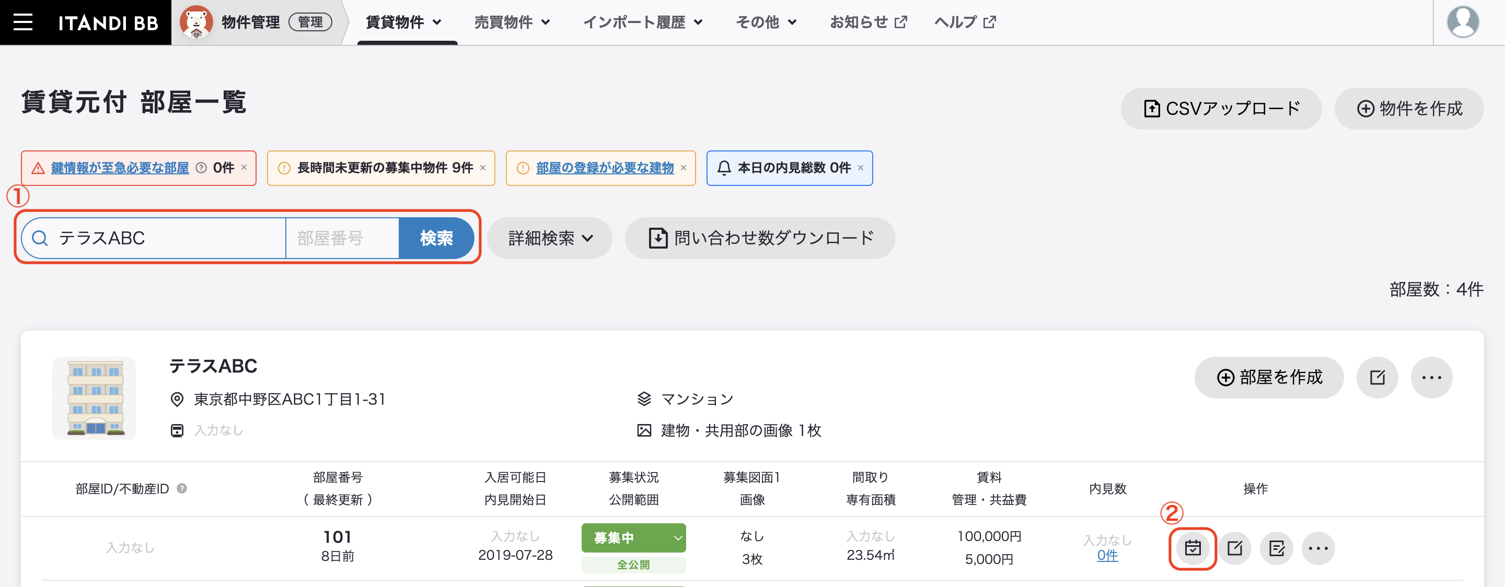Click the ITANDI BB logo
The width and height of the screenshot is (1505, 587).
(x=108, y=23)
